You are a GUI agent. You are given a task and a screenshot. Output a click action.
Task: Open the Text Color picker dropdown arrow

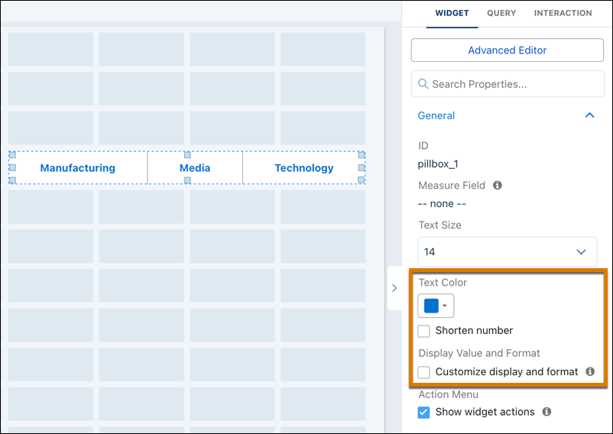point(445,306)
